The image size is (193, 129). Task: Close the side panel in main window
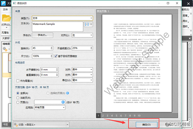[190, 38]
